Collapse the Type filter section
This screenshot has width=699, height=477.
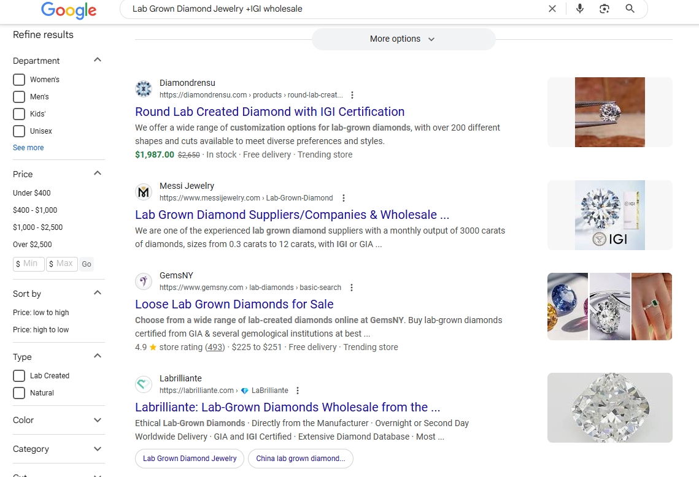coord(98,356)
